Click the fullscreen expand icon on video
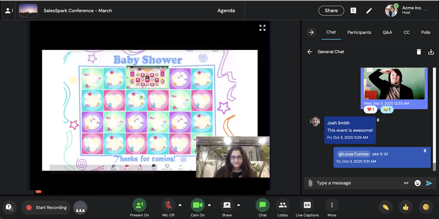This screenshot has width=439, height=219. 262,28
